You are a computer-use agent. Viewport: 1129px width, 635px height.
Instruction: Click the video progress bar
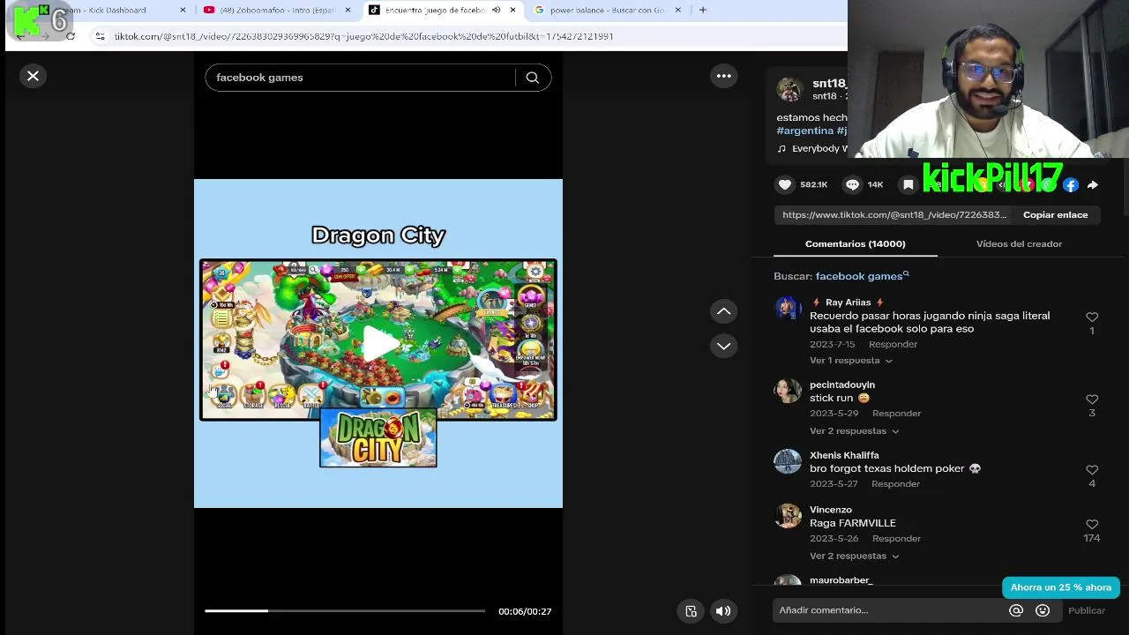pyautogui.click(x=344, y=610)
